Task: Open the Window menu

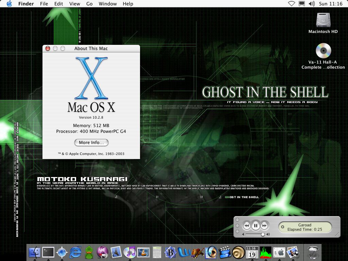Action: pos(108,4)
